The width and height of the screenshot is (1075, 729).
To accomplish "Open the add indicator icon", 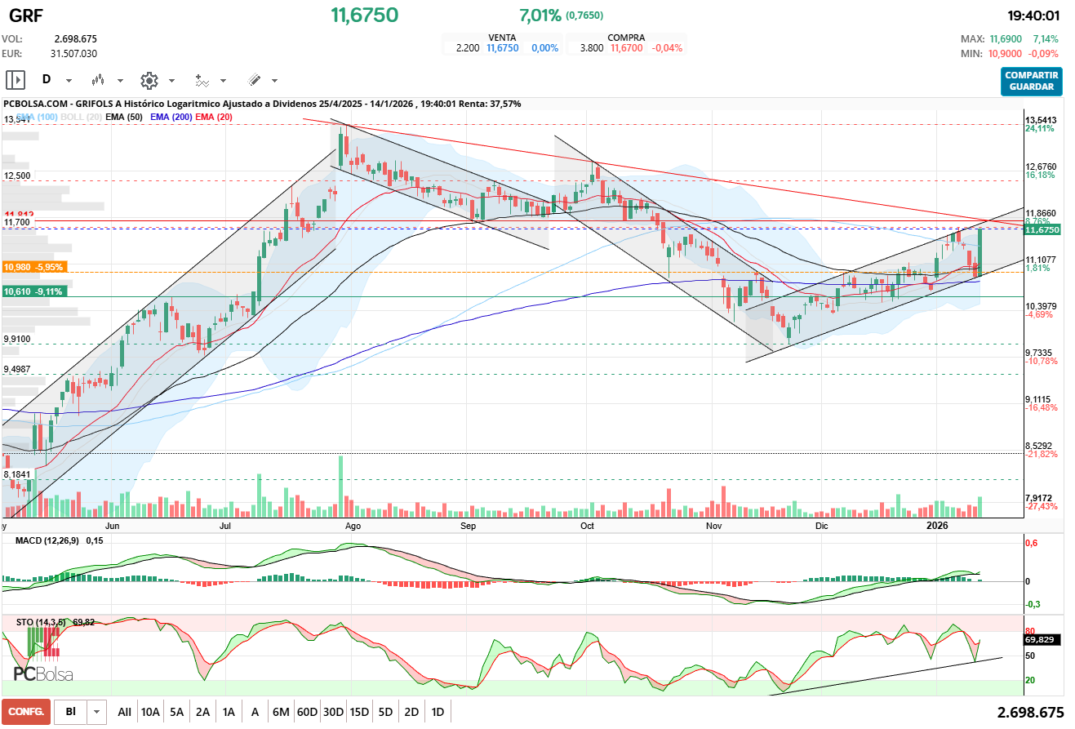I will pyautogui.click(x=202, y=80).
